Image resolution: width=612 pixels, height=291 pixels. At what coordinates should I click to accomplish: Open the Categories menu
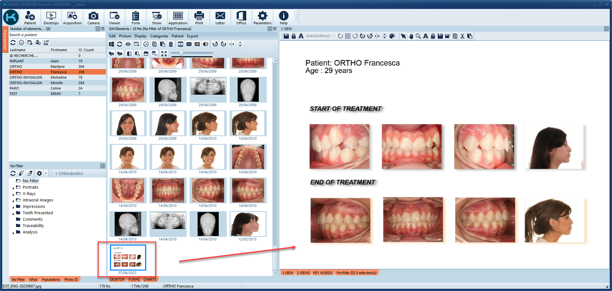coord(159,36)
